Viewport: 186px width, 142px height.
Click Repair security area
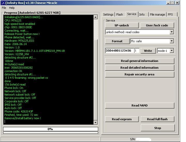click(x=139, y=74)
